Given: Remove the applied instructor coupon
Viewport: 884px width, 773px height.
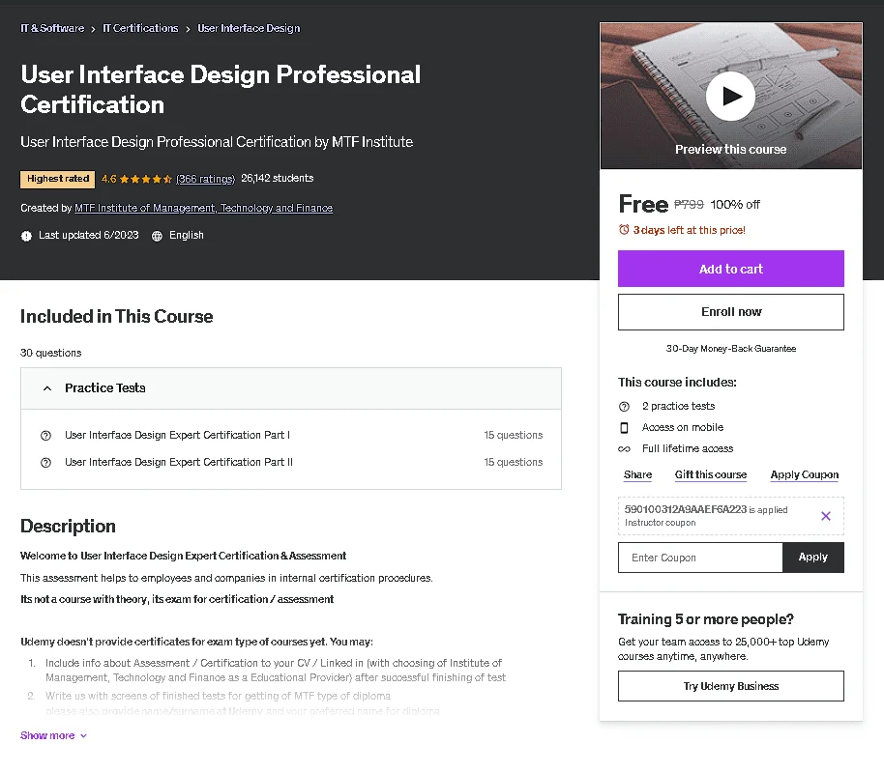Looking at the screenshot, I should point(825,516).
